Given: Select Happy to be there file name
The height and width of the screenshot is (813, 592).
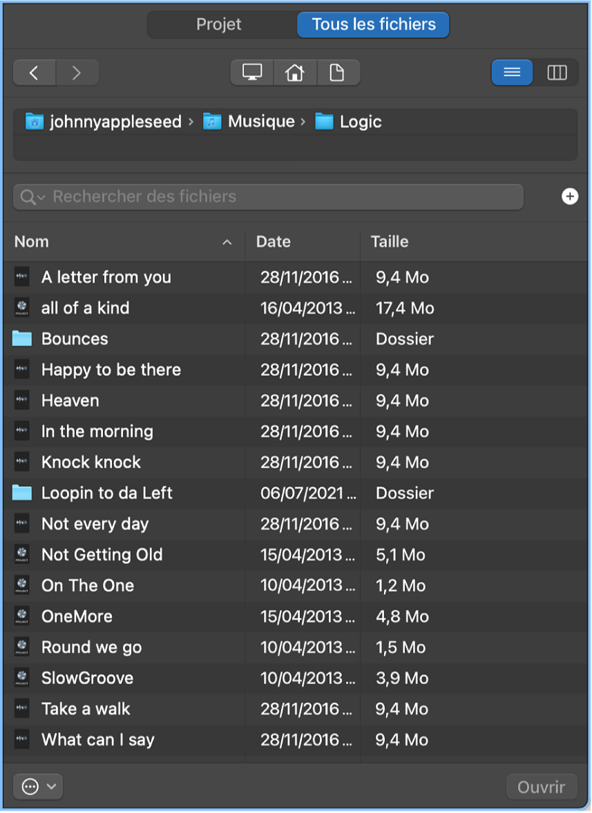Looking at the screenshot, I should coord(111,370).
